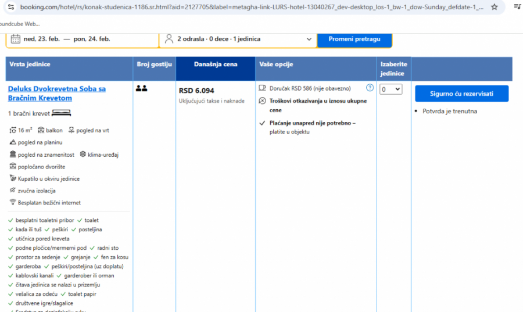The height and width of the screenshot is (312, 523).
Task: Click the breakfast cup icon
Action: [262, 88]
